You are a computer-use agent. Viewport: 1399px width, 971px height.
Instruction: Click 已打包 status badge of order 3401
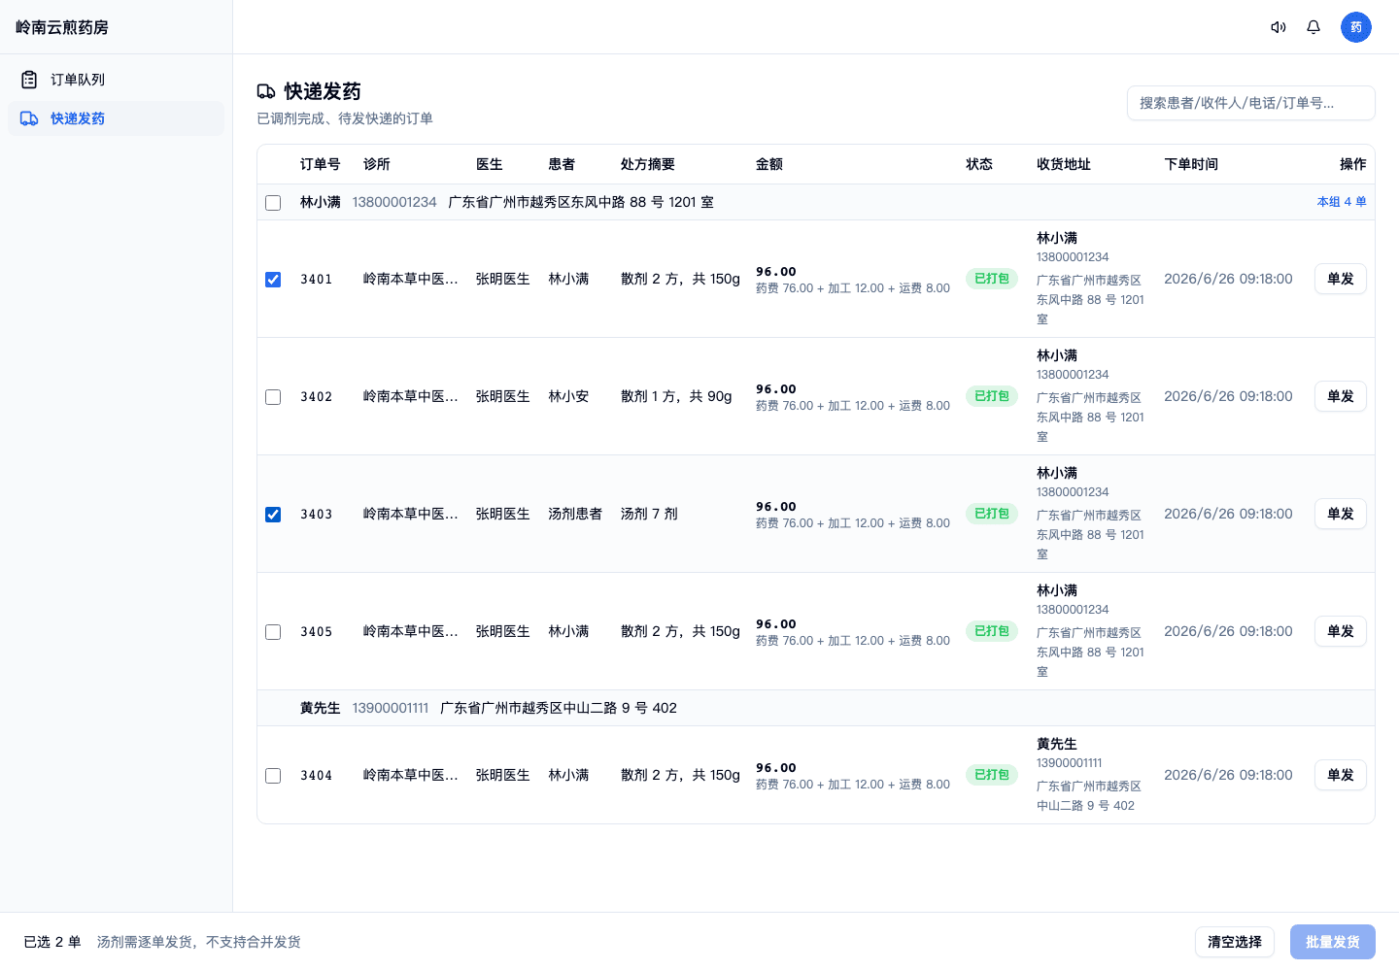992,279
